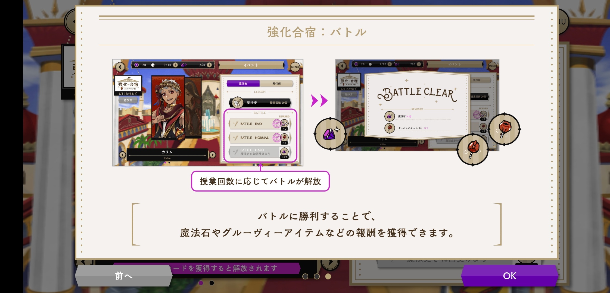Click the right arrow beside the カリム name bar
Image resolution: width=610 pixels, height=293 pixels.
coord(213,155)
